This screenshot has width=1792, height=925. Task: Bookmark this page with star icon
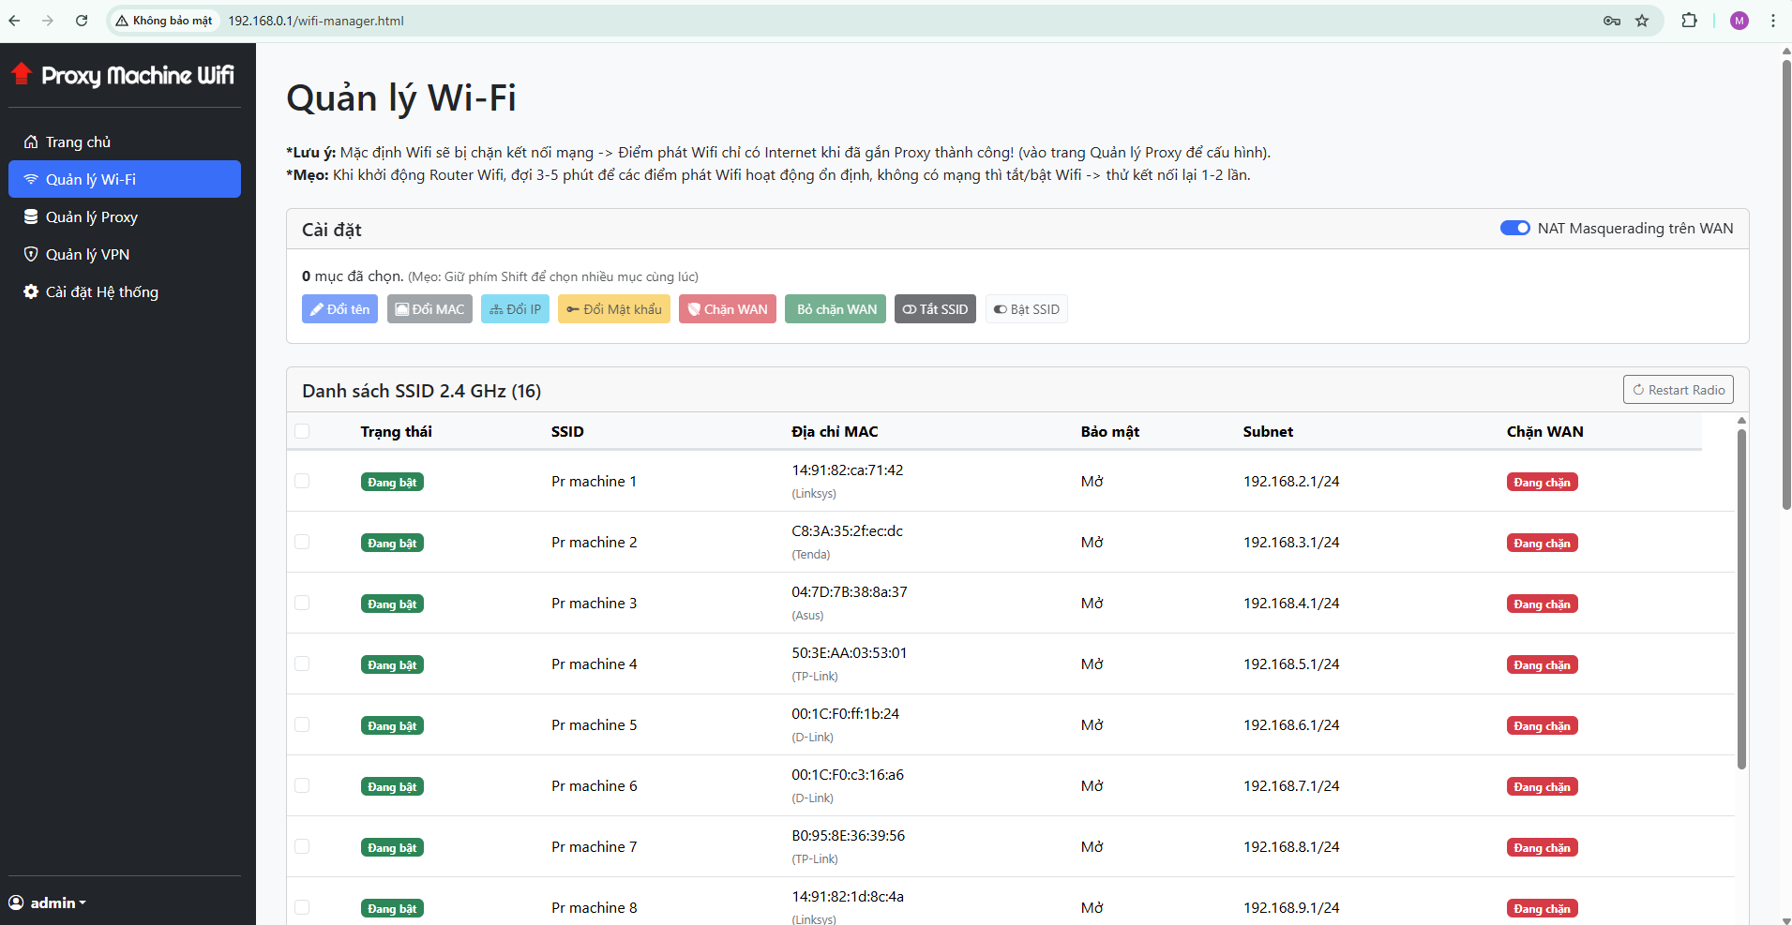click(x=1642, y=21)
